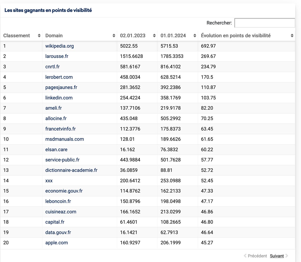Click the Rechercher: label
This screenshot has height=262, width=301.
coord(219,23)
